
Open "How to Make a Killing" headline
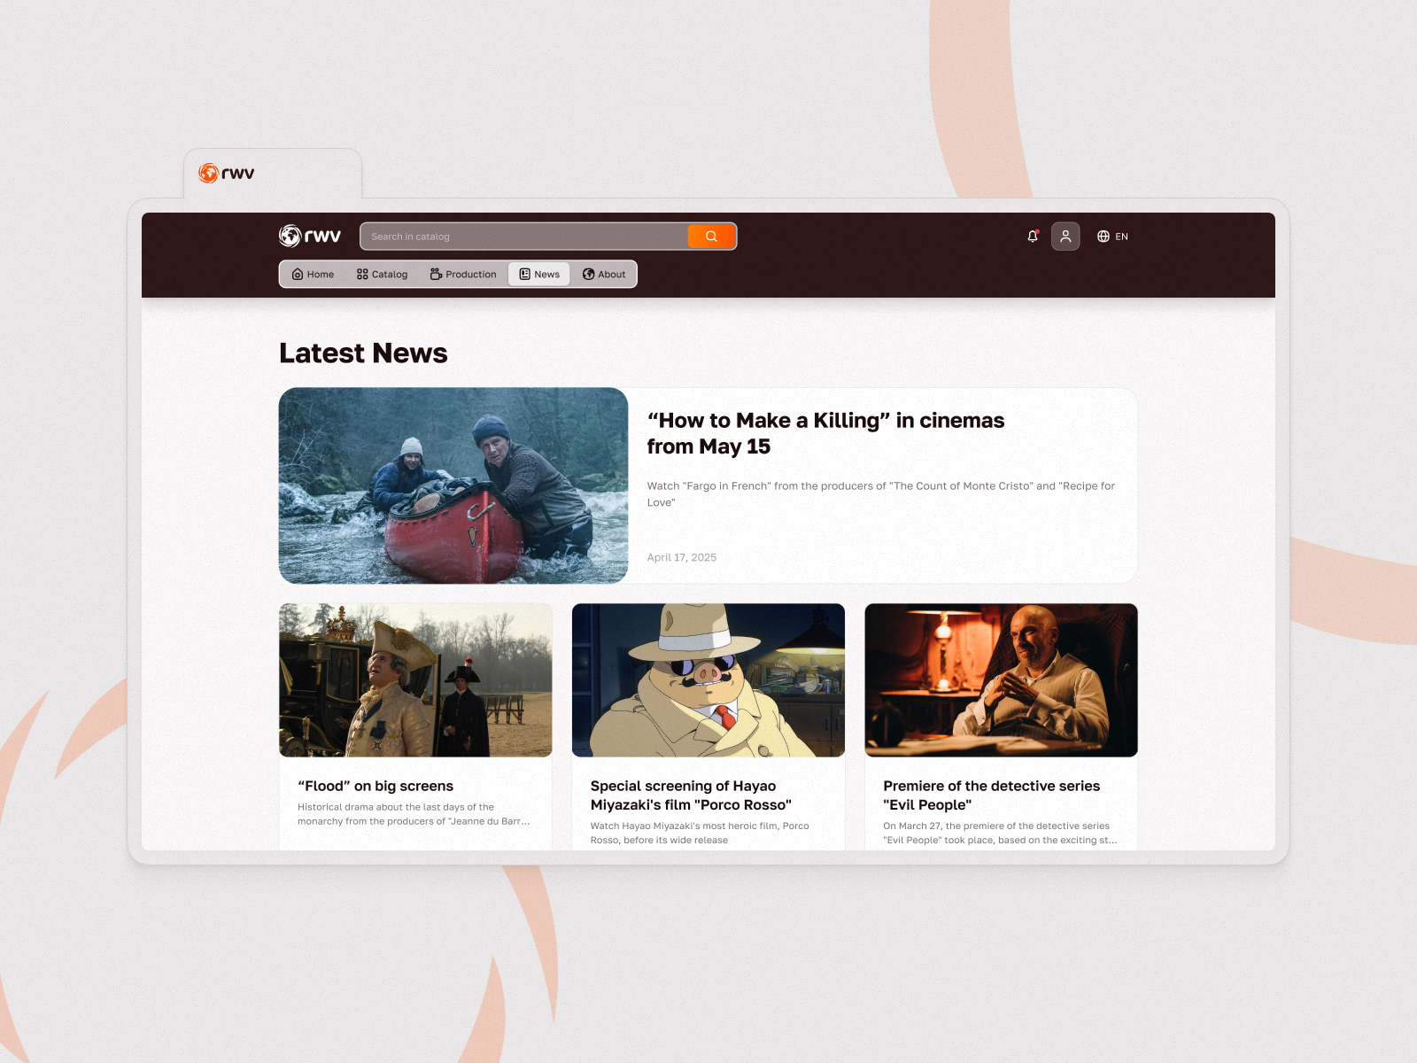(x=825, y=433)
